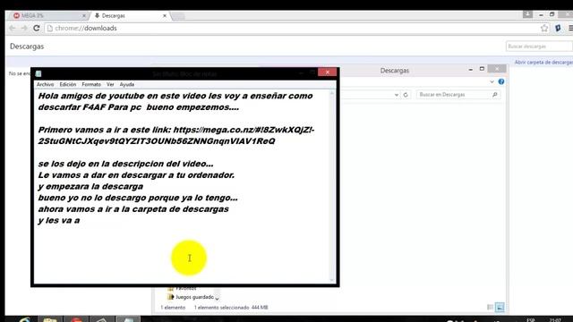Switch Explorer to large icons view
Viewport: 573px width, 322px height.
(500, 308)
